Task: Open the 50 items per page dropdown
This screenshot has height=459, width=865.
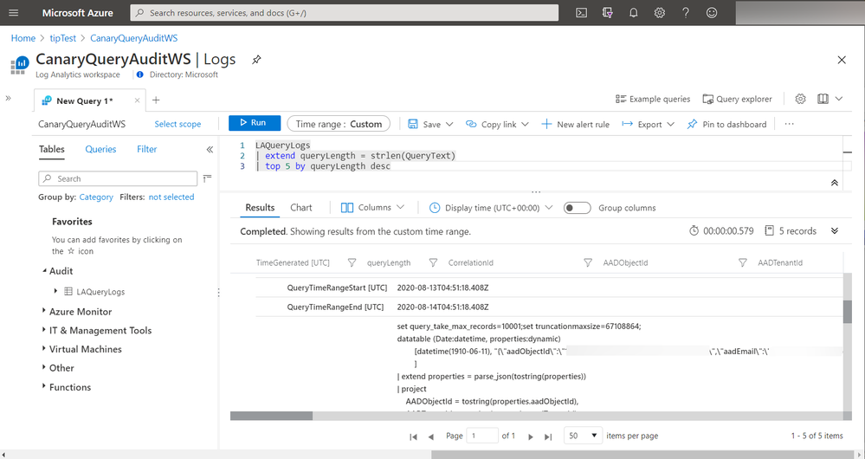Action: [x=583, y=436]
